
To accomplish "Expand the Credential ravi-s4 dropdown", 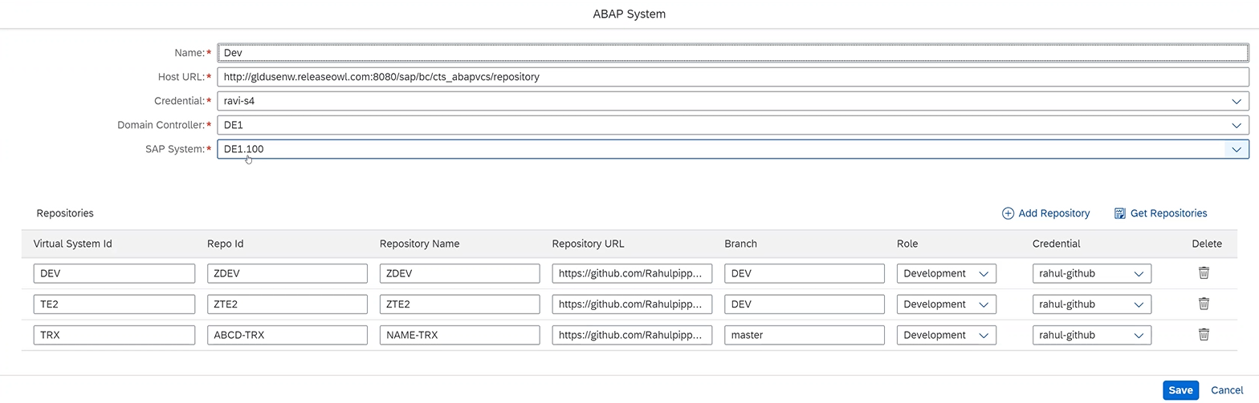I will (x=1236, y=101).
